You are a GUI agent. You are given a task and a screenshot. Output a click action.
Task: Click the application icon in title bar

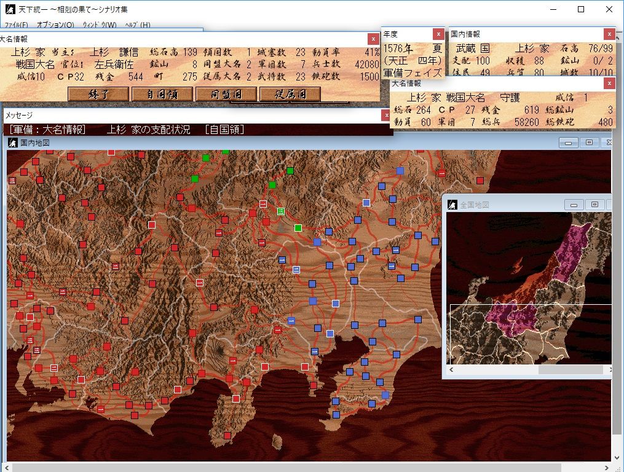pyautogui.click(x=10, y=9)
